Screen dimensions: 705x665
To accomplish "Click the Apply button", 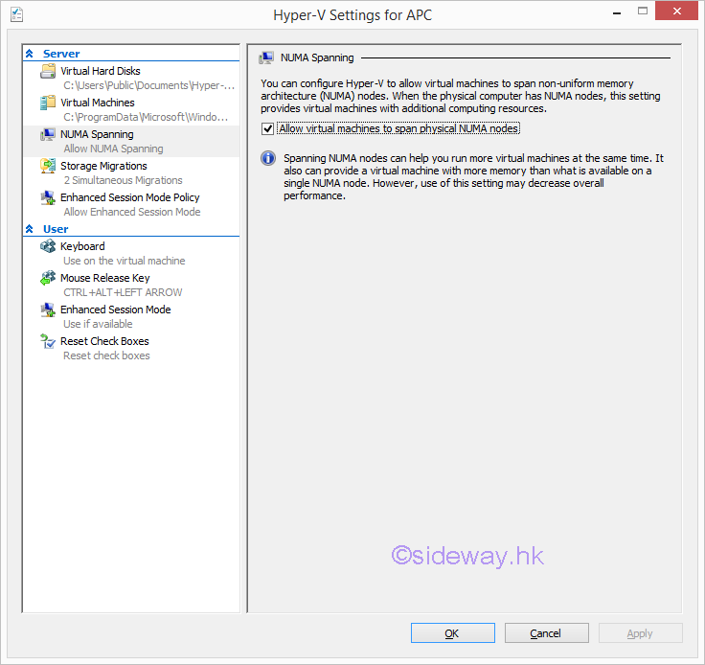I will tap(640, 633).
